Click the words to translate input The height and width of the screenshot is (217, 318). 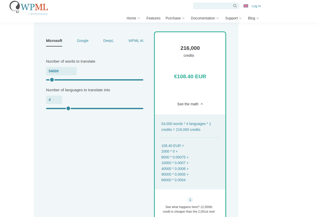coord(61,71)
